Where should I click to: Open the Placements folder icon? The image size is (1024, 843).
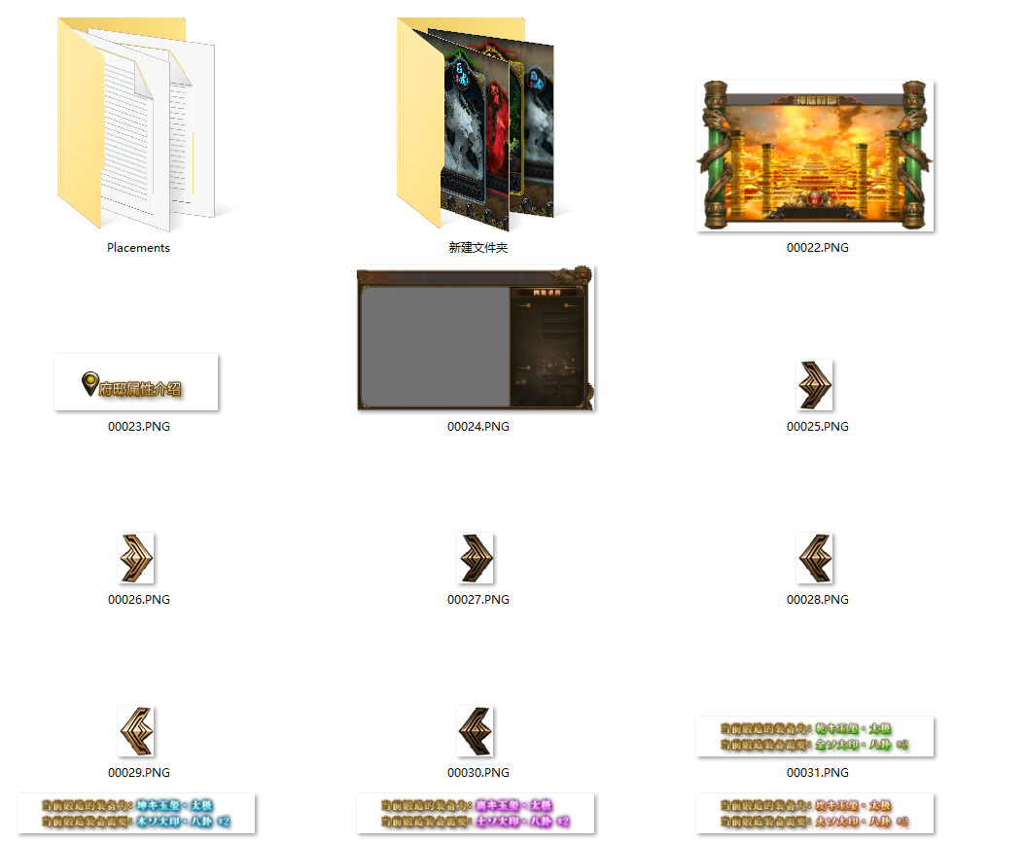coord(136,126)
